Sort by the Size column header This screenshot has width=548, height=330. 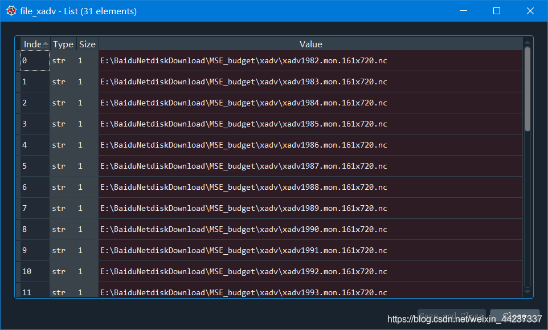(x=87, y=44)
